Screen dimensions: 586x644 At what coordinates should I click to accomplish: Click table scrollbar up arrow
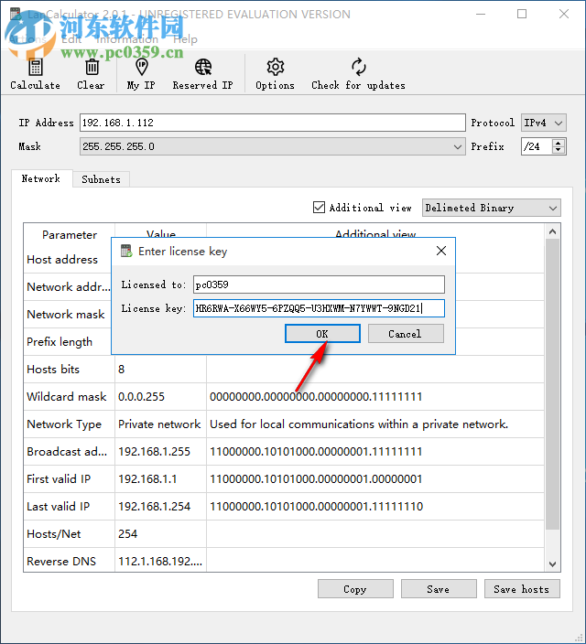tap(553, 231)
